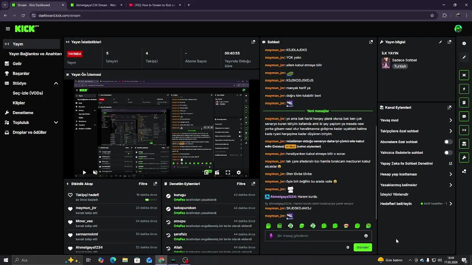This screenshot has width=472, height=265.
Task: Unmute the stream preview audio
Action: 95,172
